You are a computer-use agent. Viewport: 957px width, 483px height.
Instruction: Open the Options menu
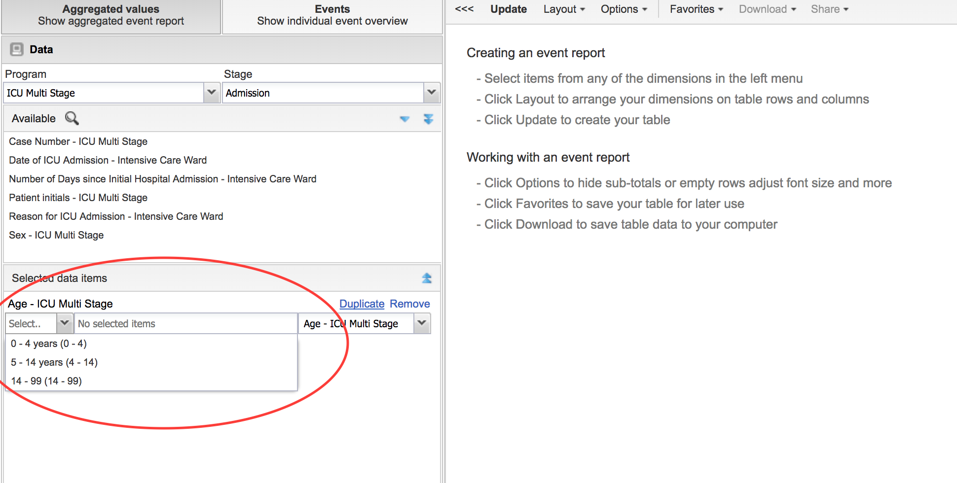click(x=624, y=9)
